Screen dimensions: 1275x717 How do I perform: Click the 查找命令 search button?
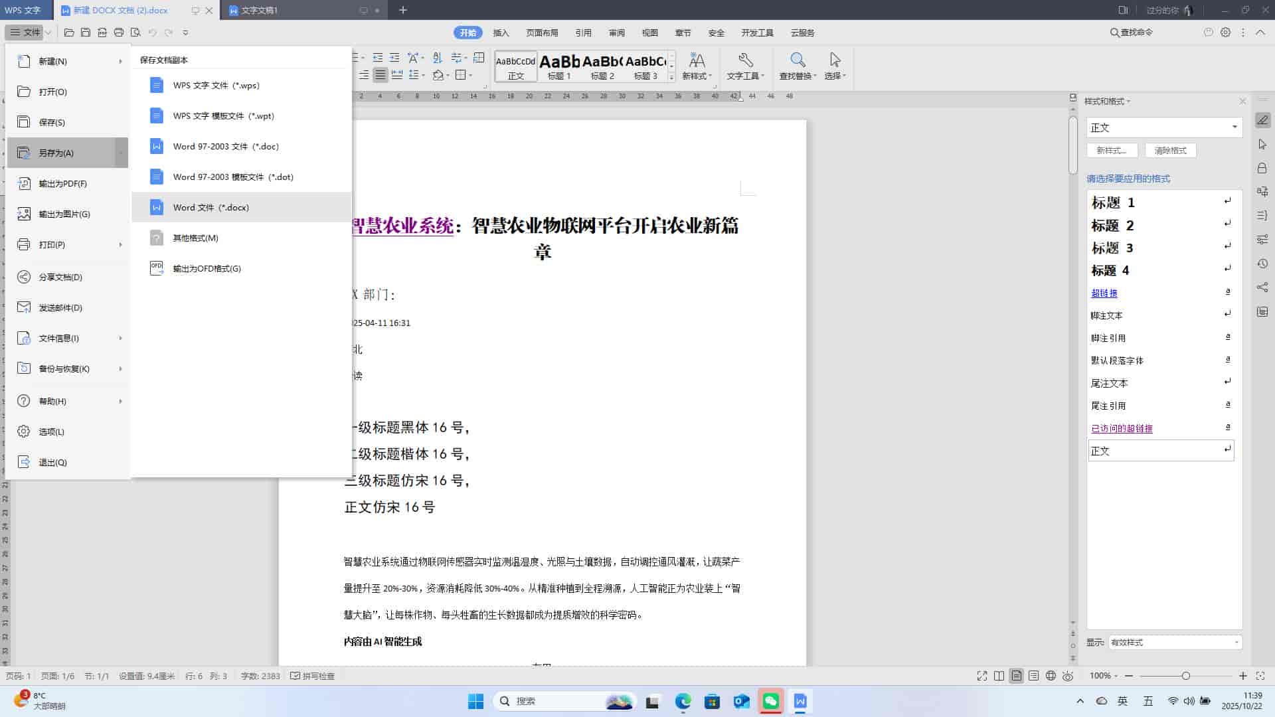tap(1132, 32)
